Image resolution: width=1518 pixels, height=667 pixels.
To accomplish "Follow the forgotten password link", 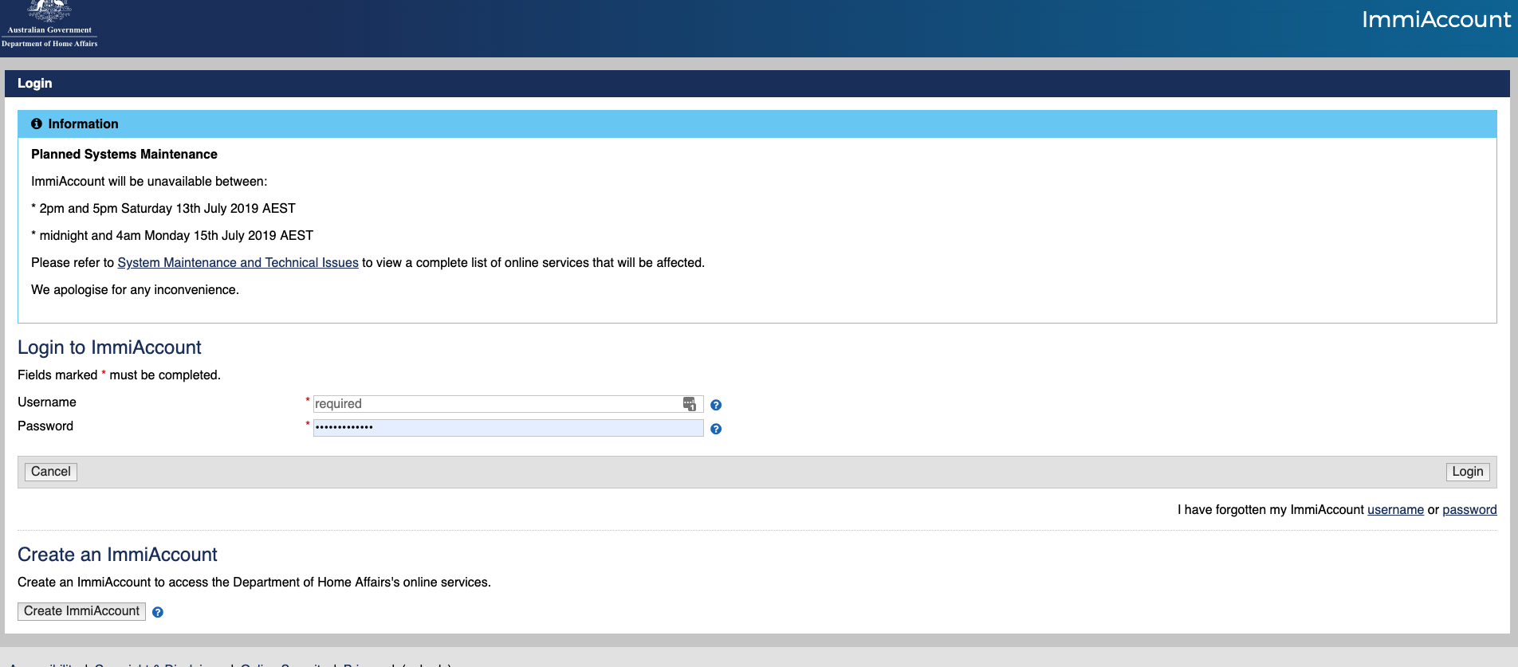I will point(1469,510).
